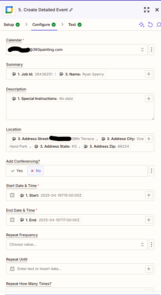The height and width of the screenshot is (295, 161).
Task: Click the Google Calendar app icon
Action: tap(9, 10)
